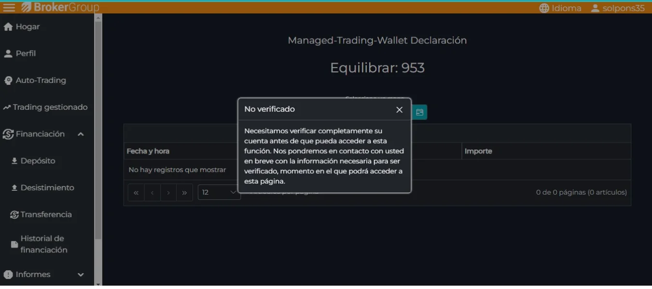Viewport: 652px width, 289px height.
Task: Open the hamburger menu icon
Action: tap(9, 7)
